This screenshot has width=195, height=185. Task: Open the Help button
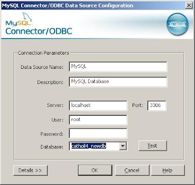point(168,170)
